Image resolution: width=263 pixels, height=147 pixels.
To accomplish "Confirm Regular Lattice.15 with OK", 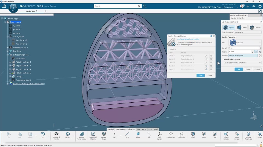I will click(x=239, y=69).
